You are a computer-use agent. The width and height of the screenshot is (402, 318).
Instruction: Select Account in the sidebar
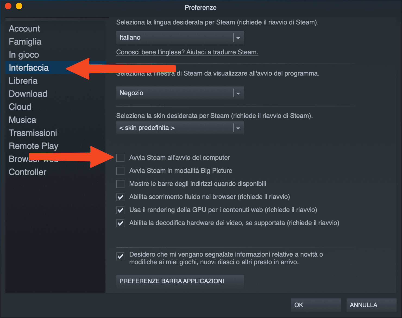[24, 29]
